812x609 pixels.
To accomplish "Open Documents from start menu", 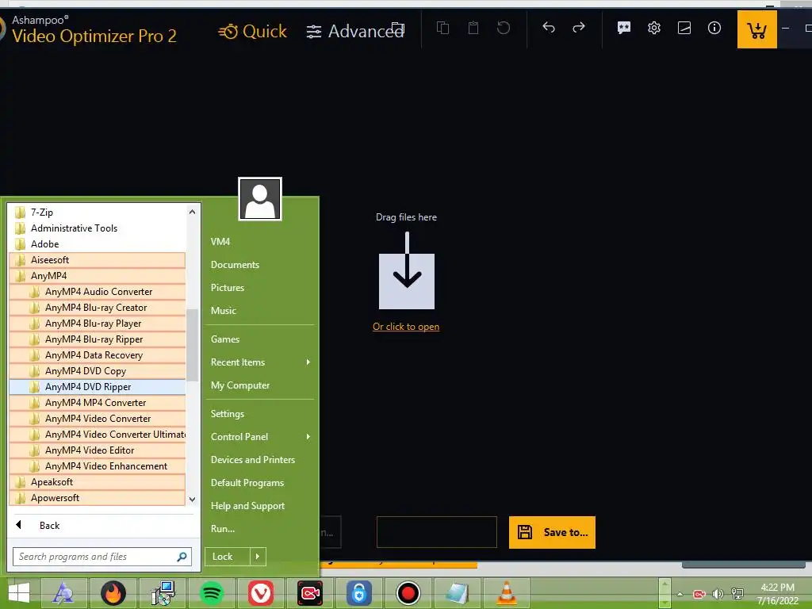I will point(235,265).
